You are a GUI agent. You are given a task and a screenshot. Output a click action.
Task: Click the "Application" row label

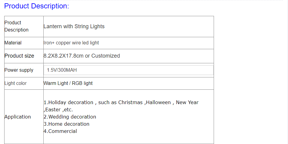click(x=18, y=117)
